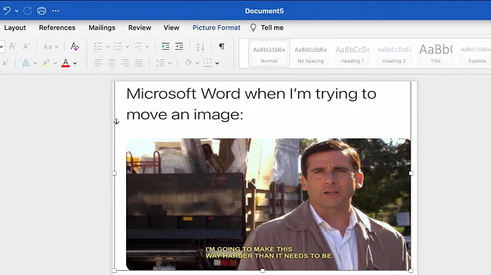Screen dimensions: 491x275
Task: Switch to the Mailings tab
Action: (102, 27)
